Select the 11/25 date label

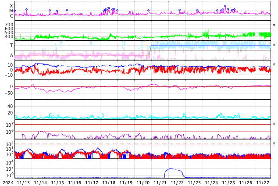[x=228, y=182]
